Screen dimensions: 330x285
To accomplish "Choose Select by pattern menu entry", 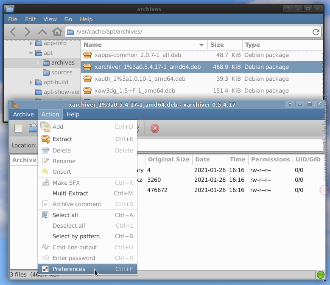I will click(x=87, y=236).
